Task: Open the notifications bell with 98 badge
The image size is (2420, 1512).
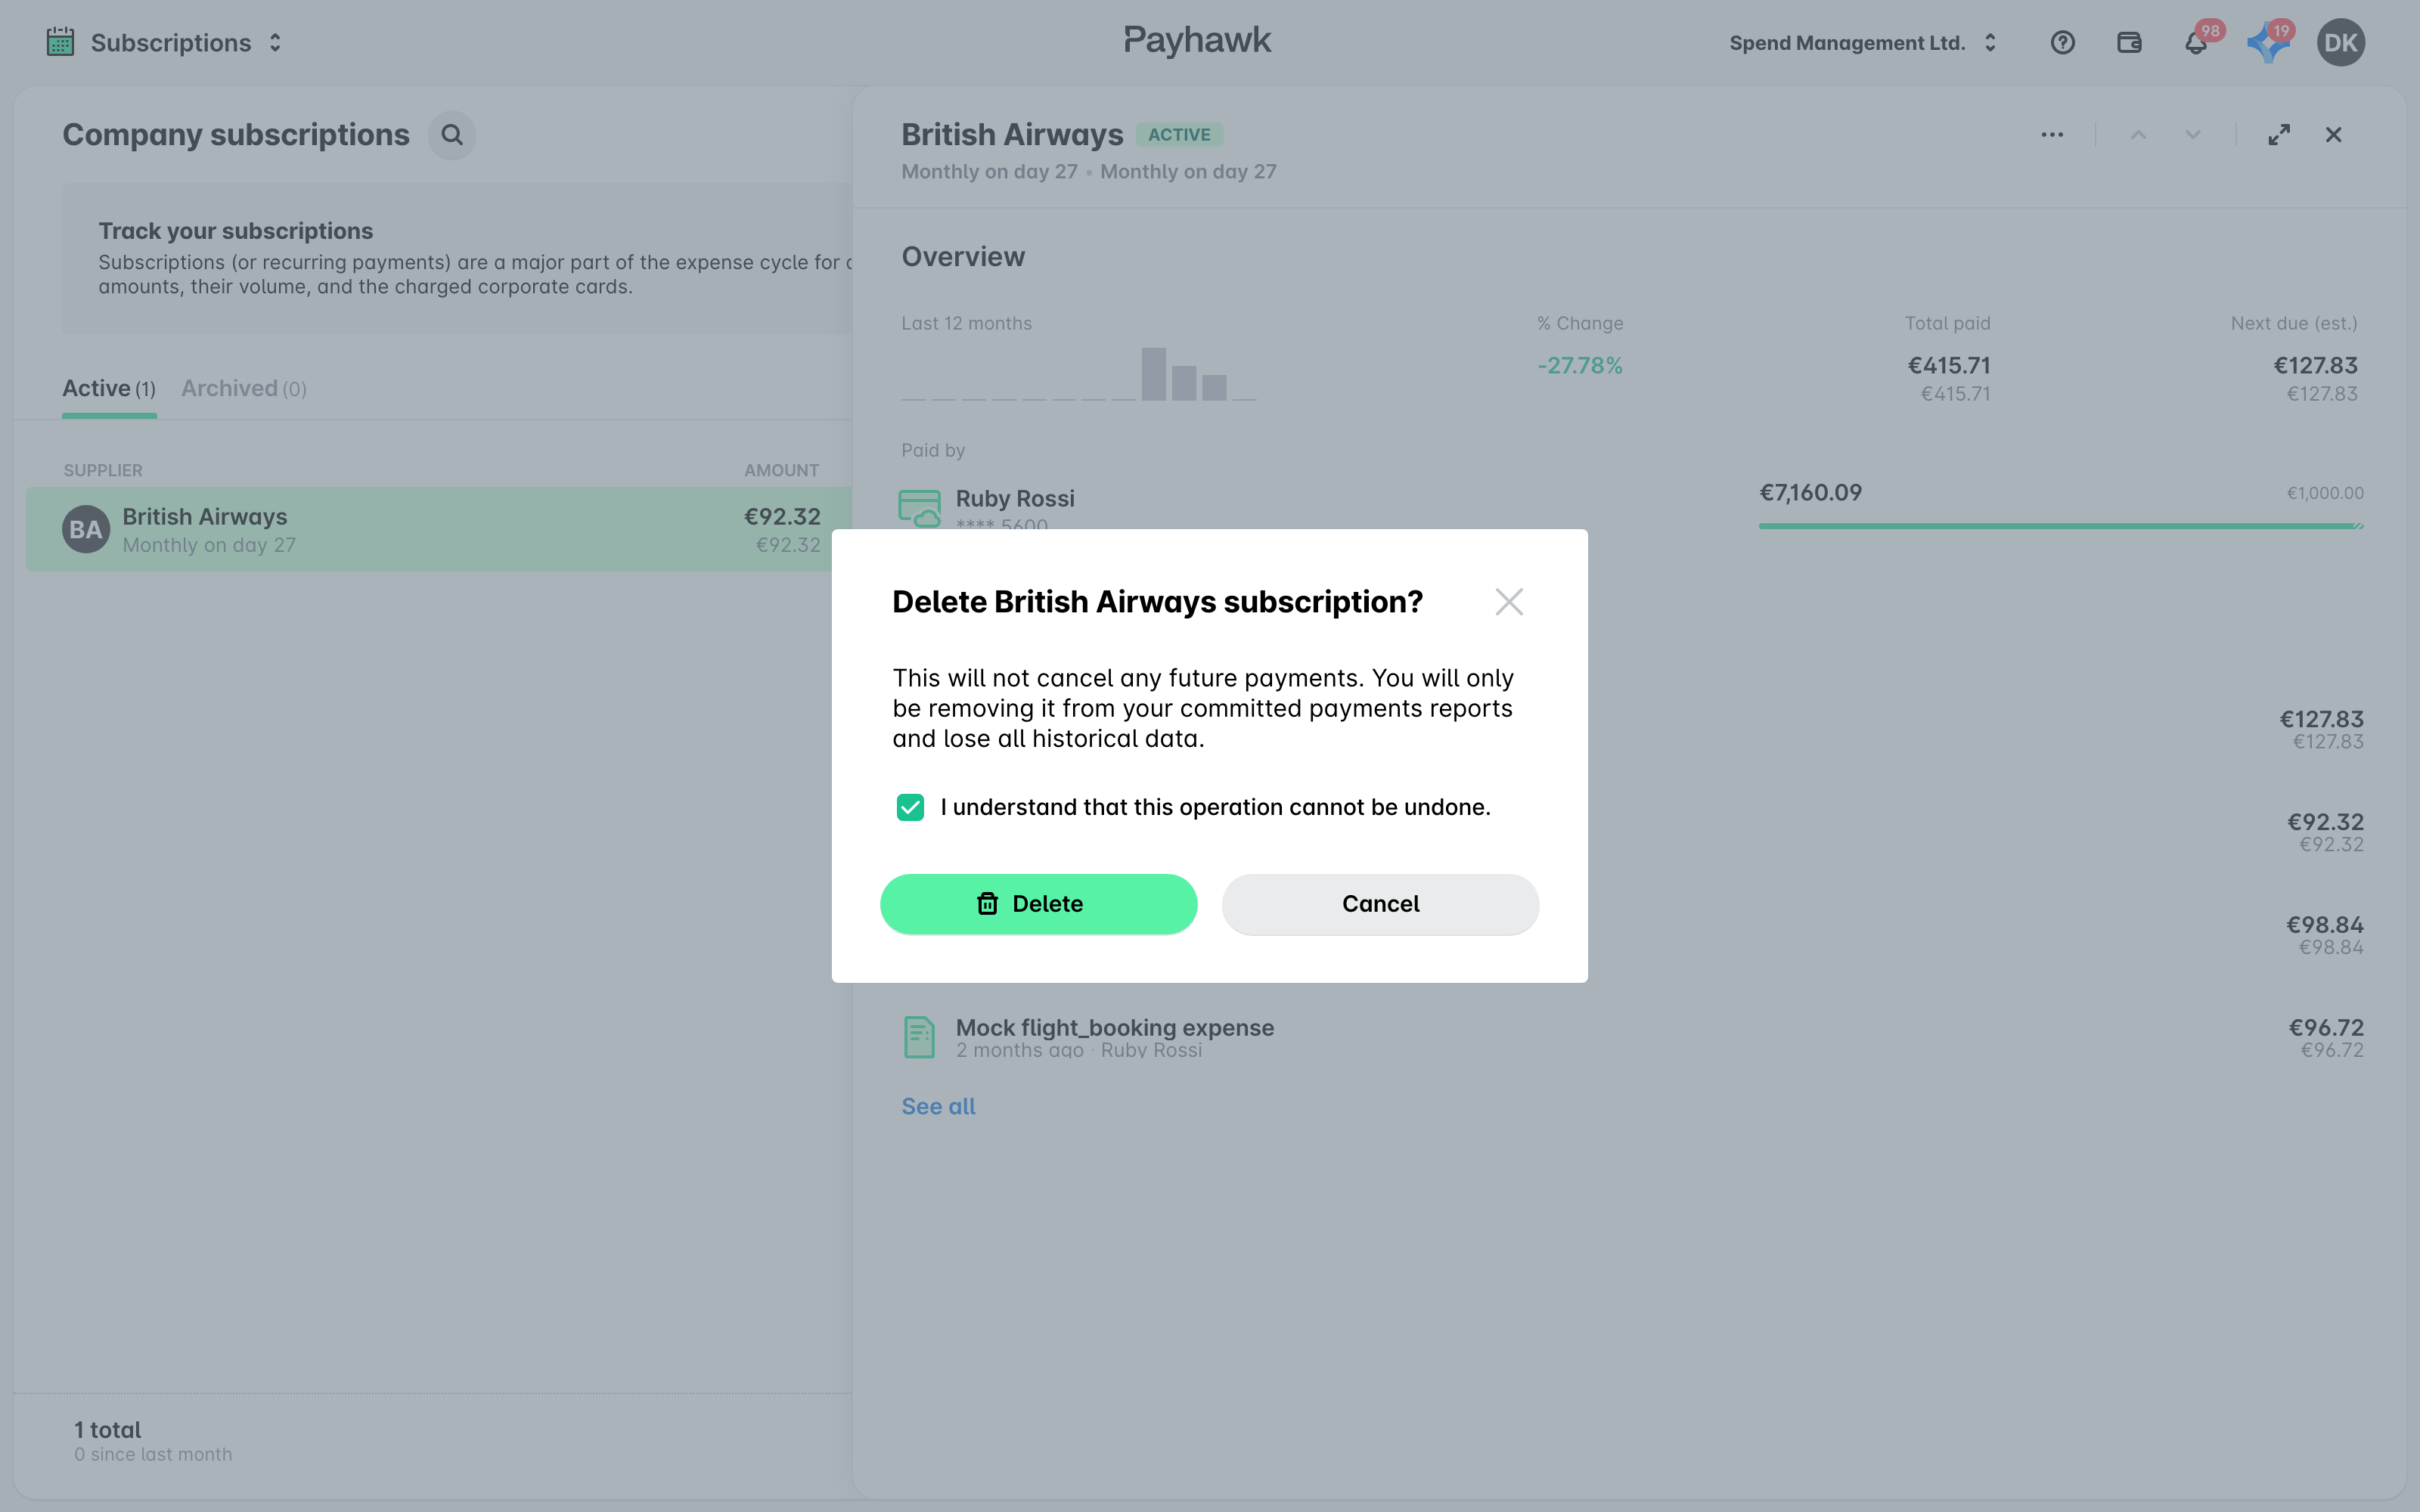Action: coord(2197,43)
